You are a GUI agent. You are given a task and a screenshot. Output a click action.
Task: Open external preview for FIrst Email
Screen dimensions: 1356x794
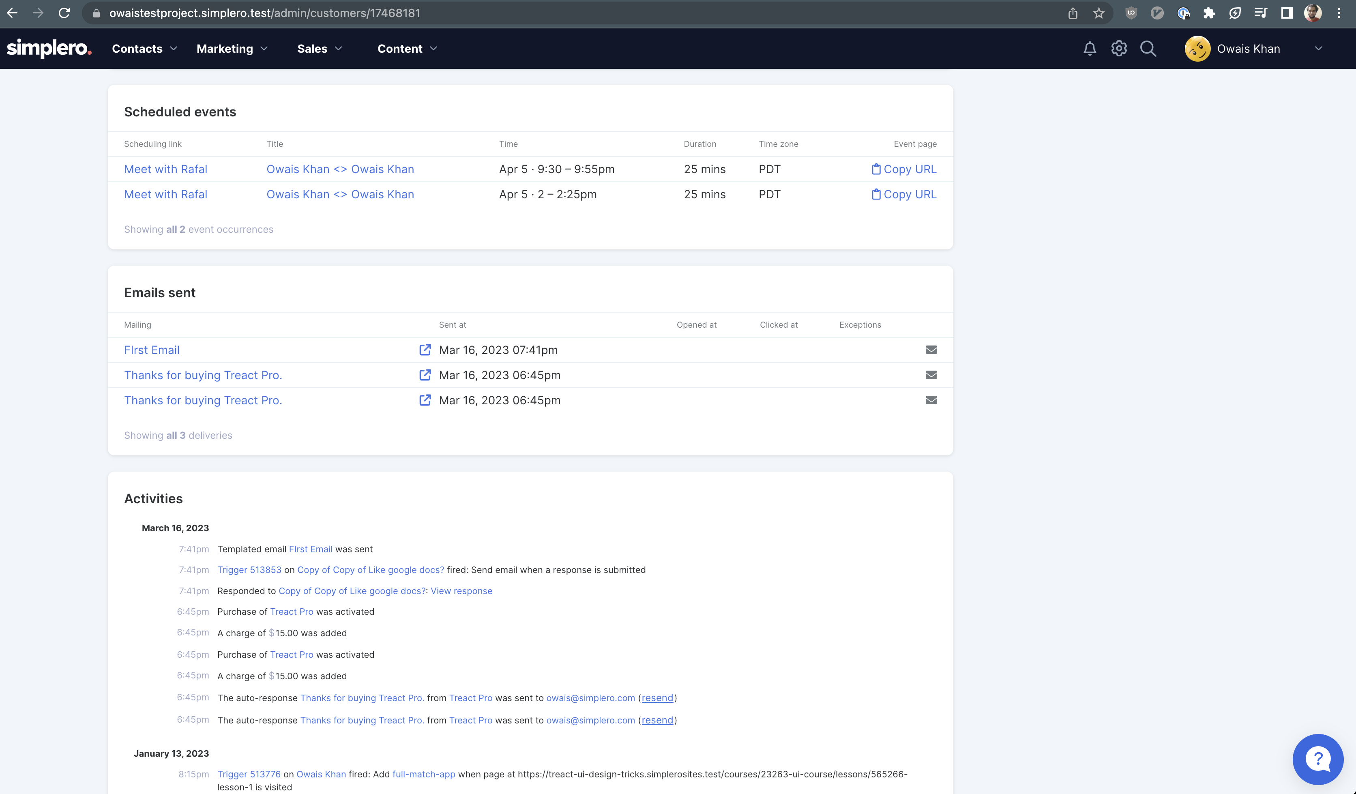tap(425, 350)
